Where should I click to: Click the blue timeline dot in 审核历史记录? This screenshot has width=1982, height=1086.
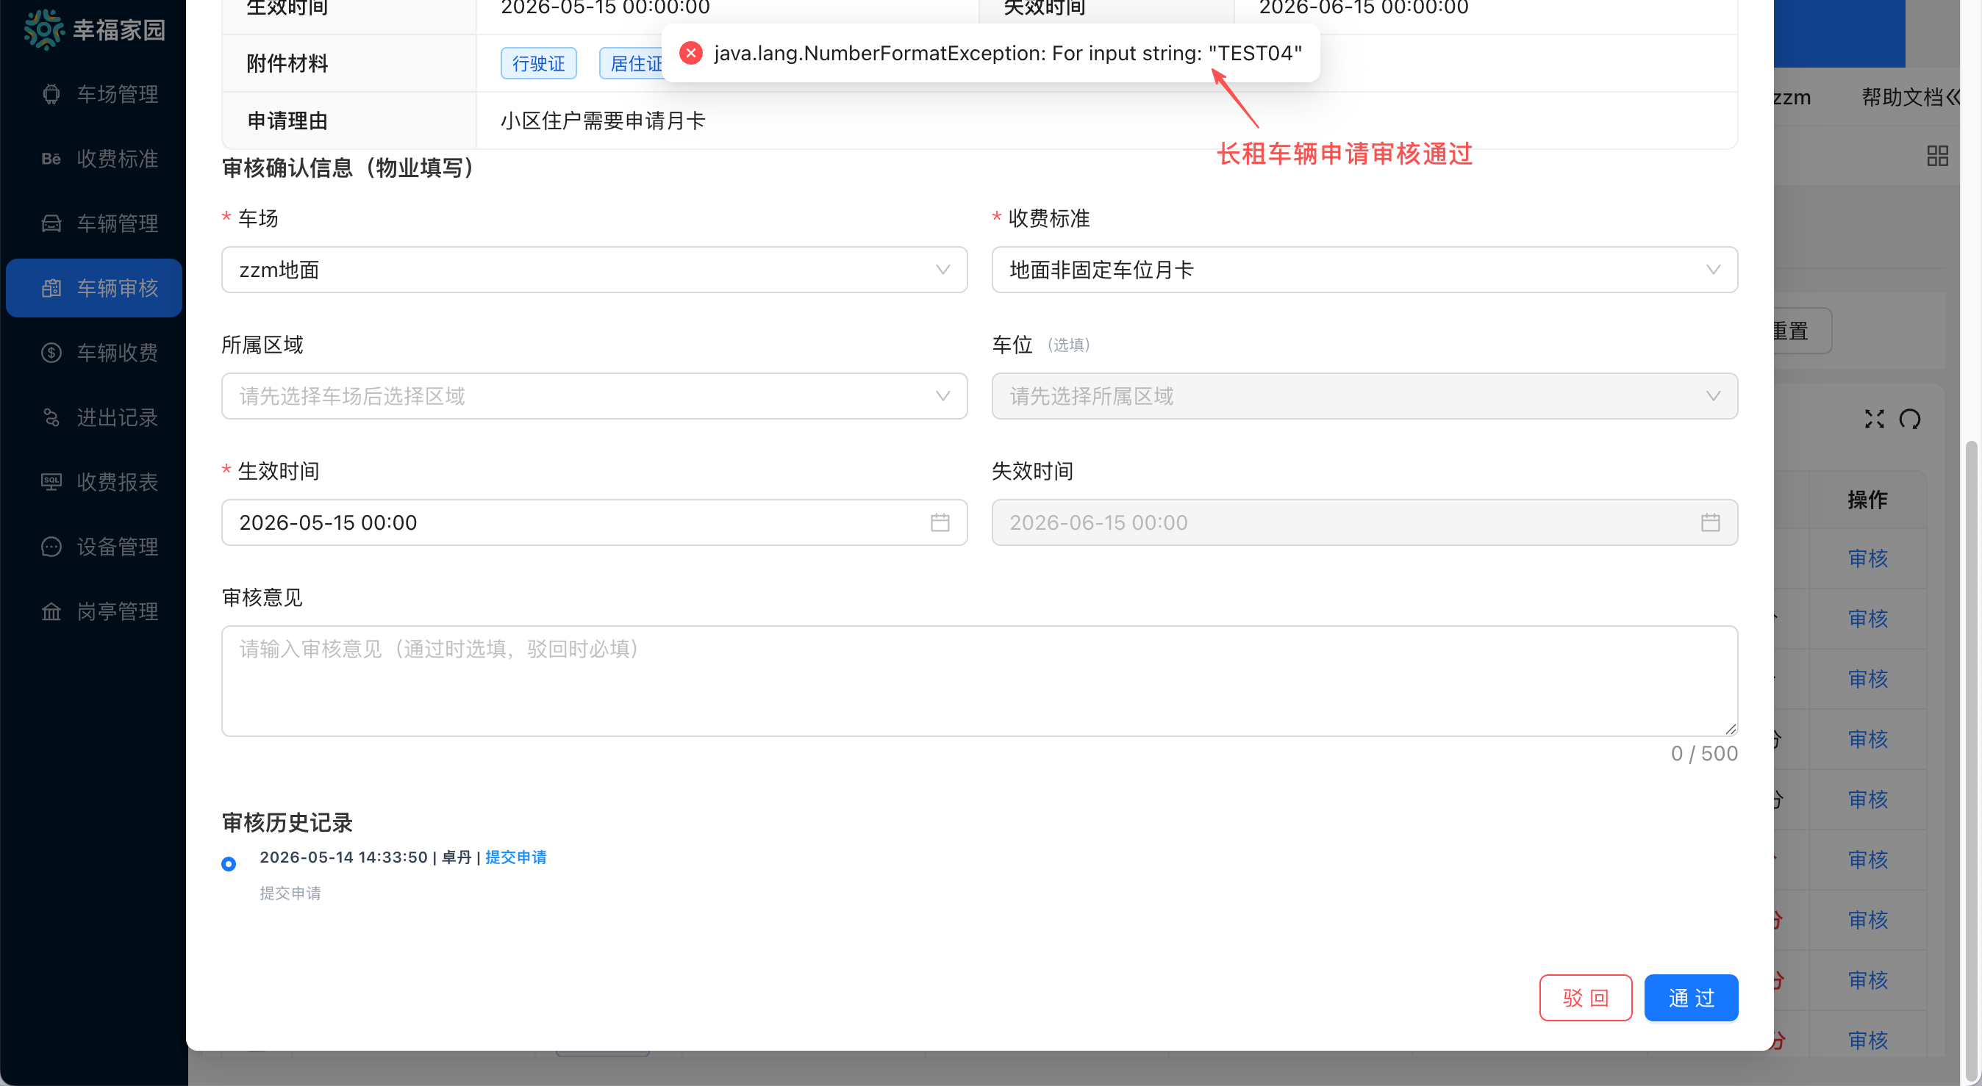(x=229, y=863)
